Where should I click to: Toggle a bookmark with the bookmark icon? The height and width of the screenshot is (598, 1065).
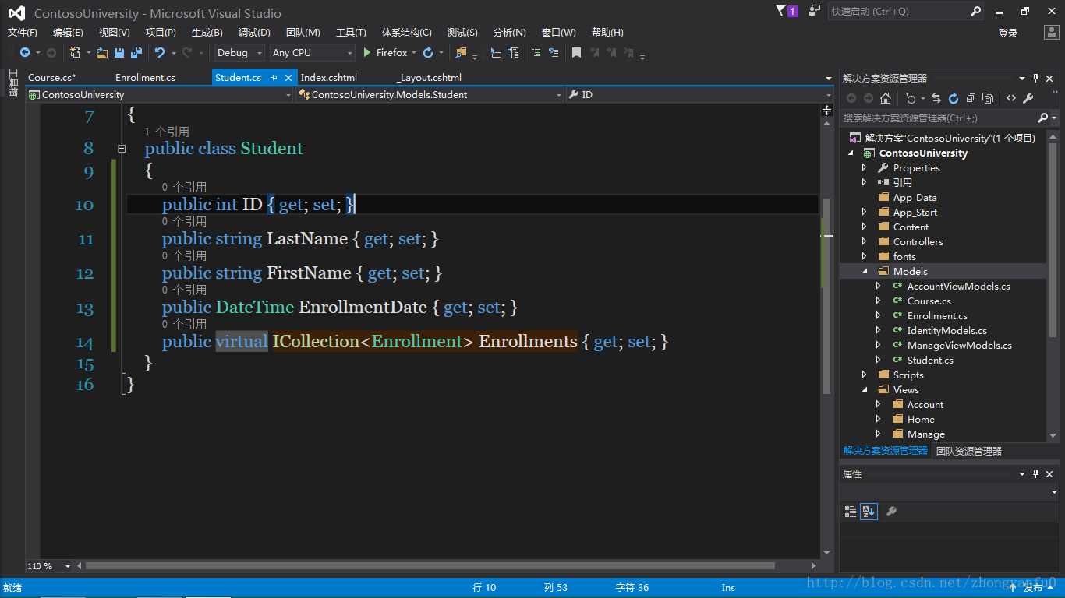tap(576, 52)
